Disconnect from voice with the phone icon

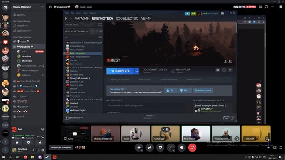pos(43,136)
